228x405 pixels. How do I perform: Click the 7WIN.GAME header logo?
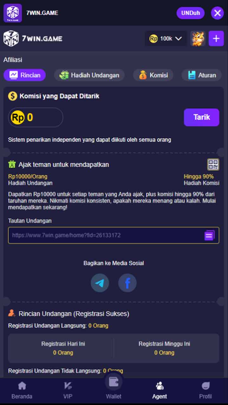pyautogui.click(x=33, y=39)
